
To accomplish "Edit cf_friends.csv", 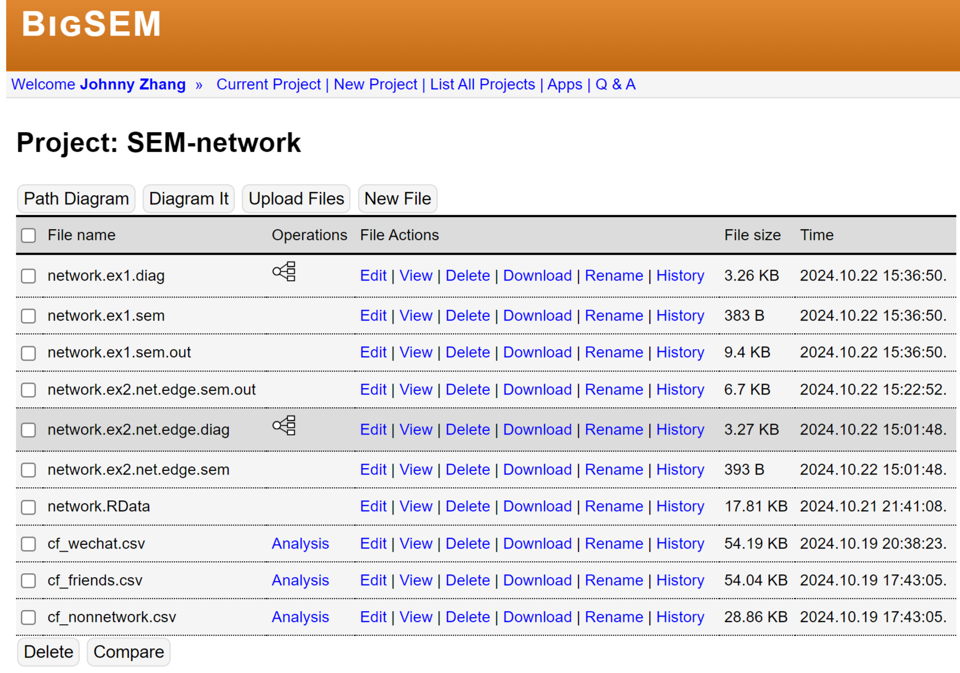I will 373,580.
